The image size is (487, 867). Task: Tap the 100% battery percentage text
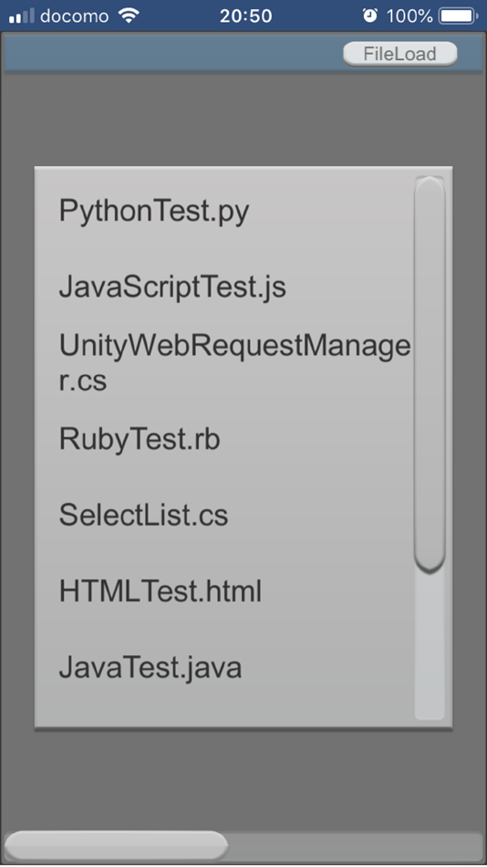[x=409, y=16]
